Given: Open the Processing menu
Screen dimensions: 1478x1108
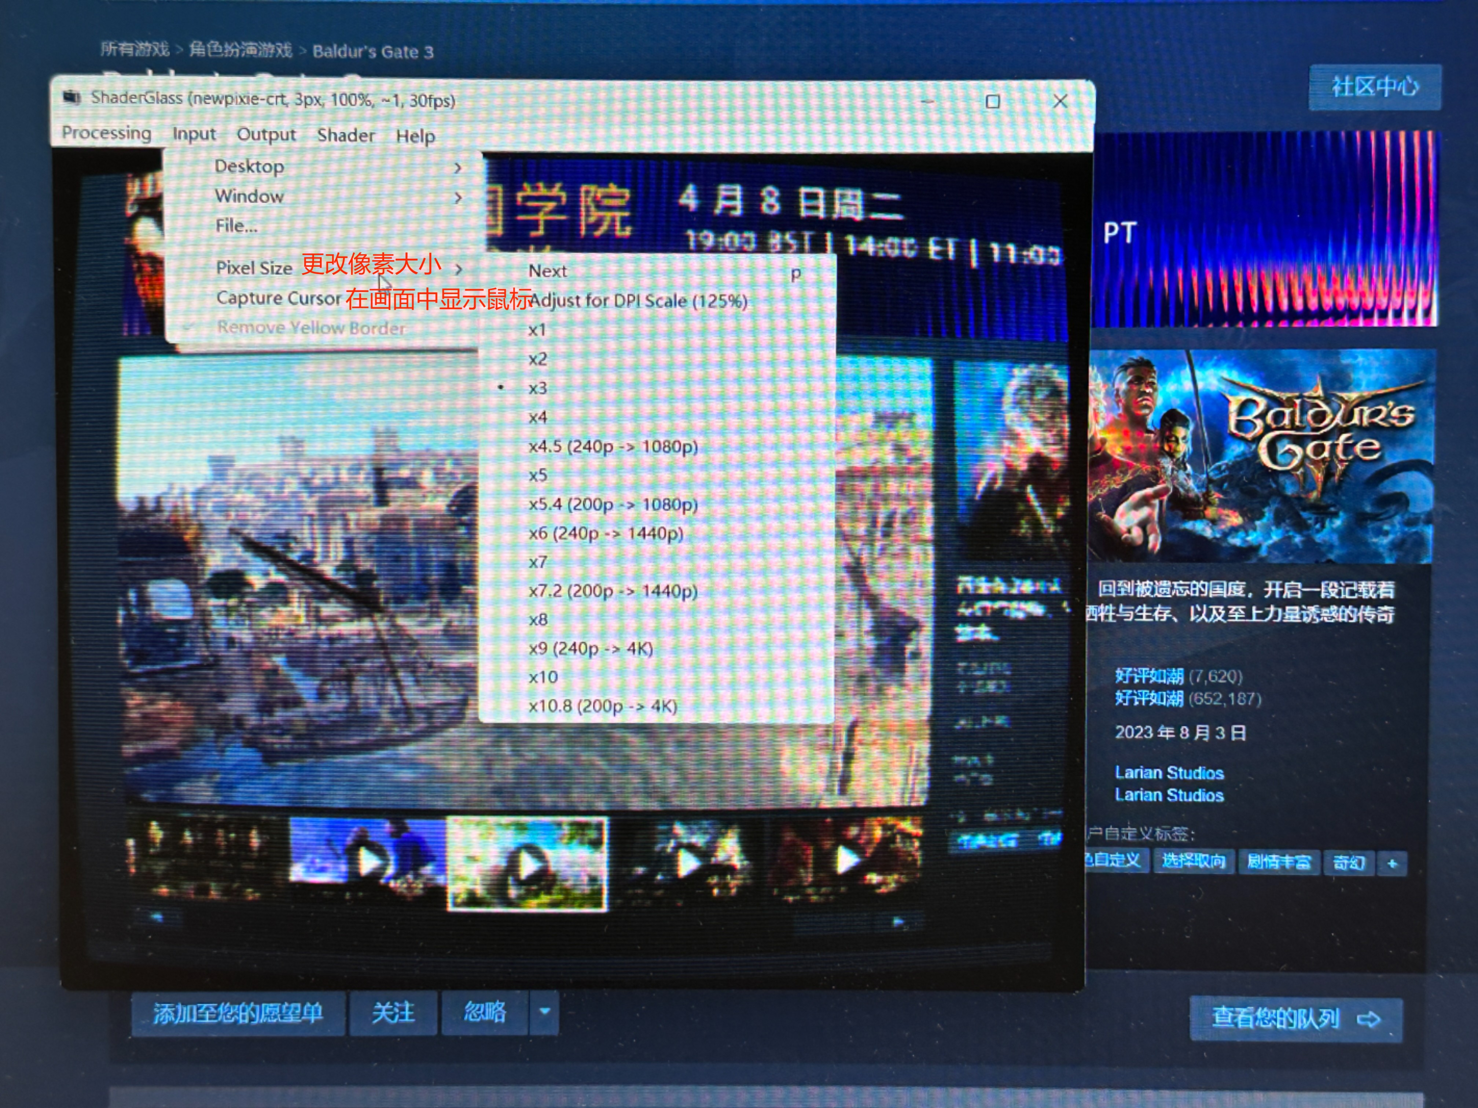Looking at the screenshot, I should click(x=106, y=134).
